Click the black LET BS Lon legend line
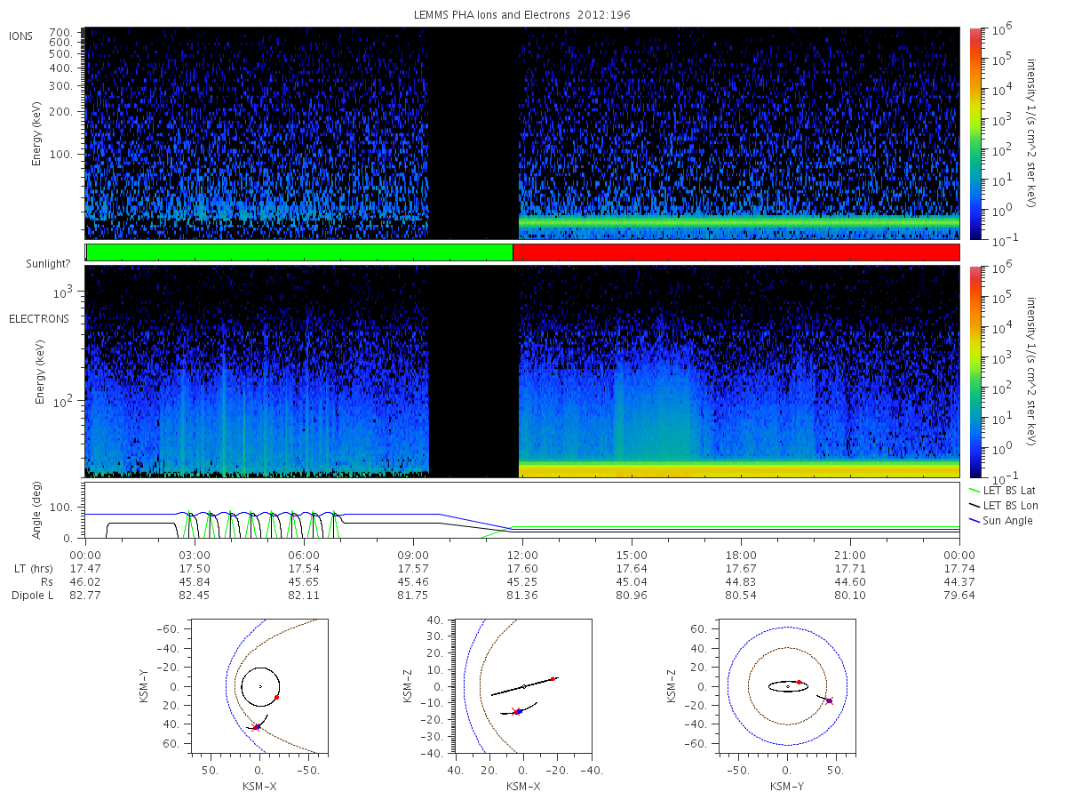This screenshot has height=800, width=1066. (x=975, y=505)
